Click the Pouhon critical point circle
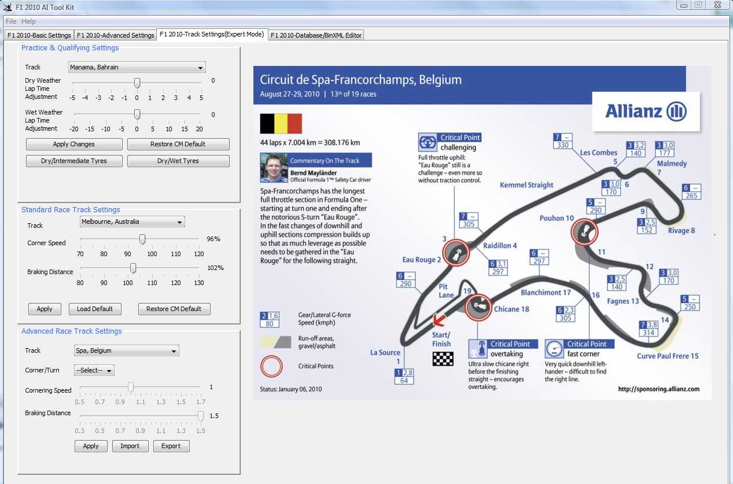Screen dimensions: 733x484 pos(585,232)
